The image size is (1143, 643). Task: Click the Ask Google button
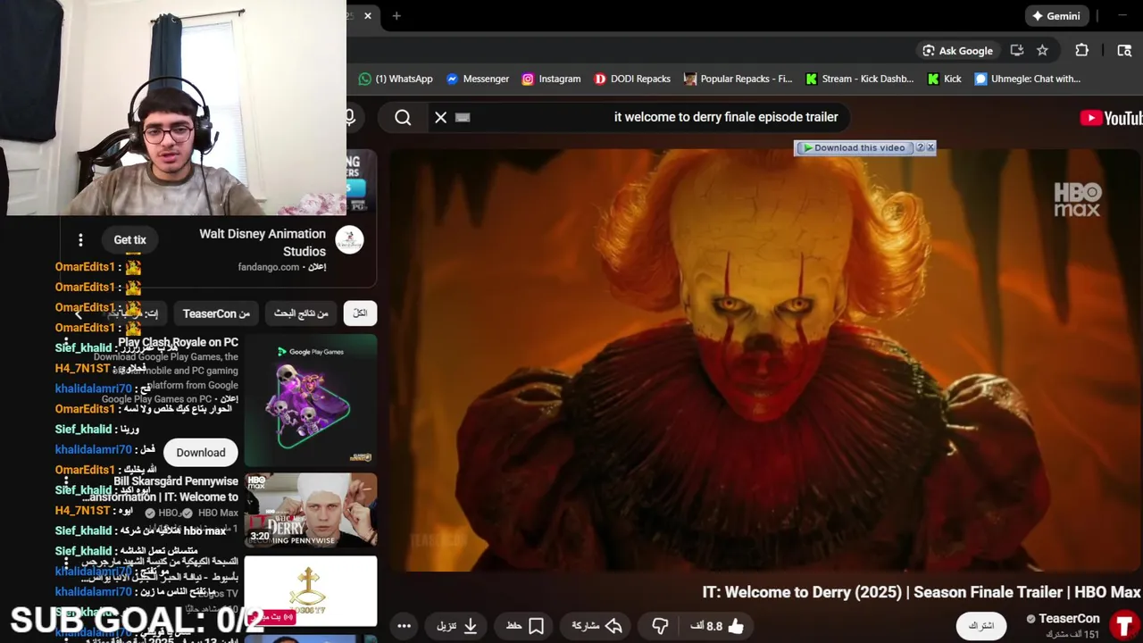pyautogui.click(x=957, y=51)
